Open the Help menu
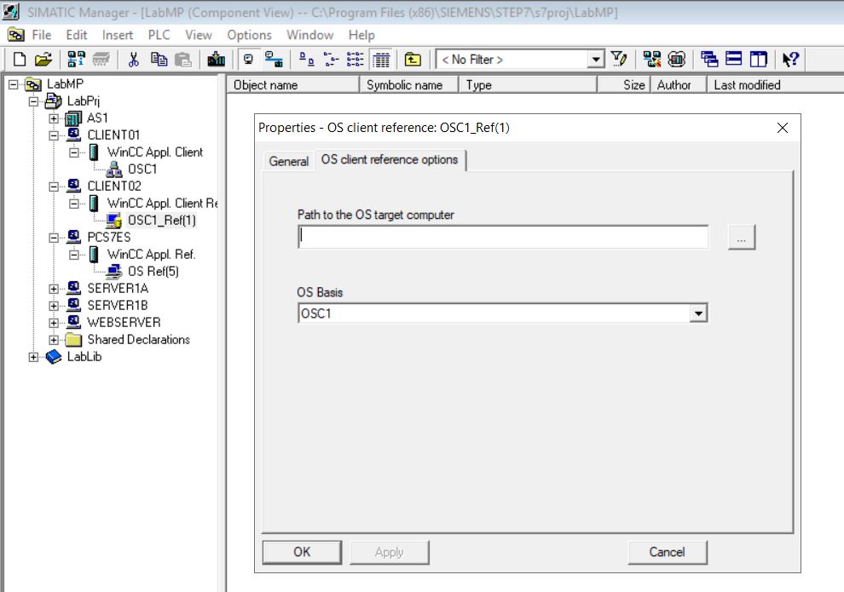 click(x=361, y=35)
